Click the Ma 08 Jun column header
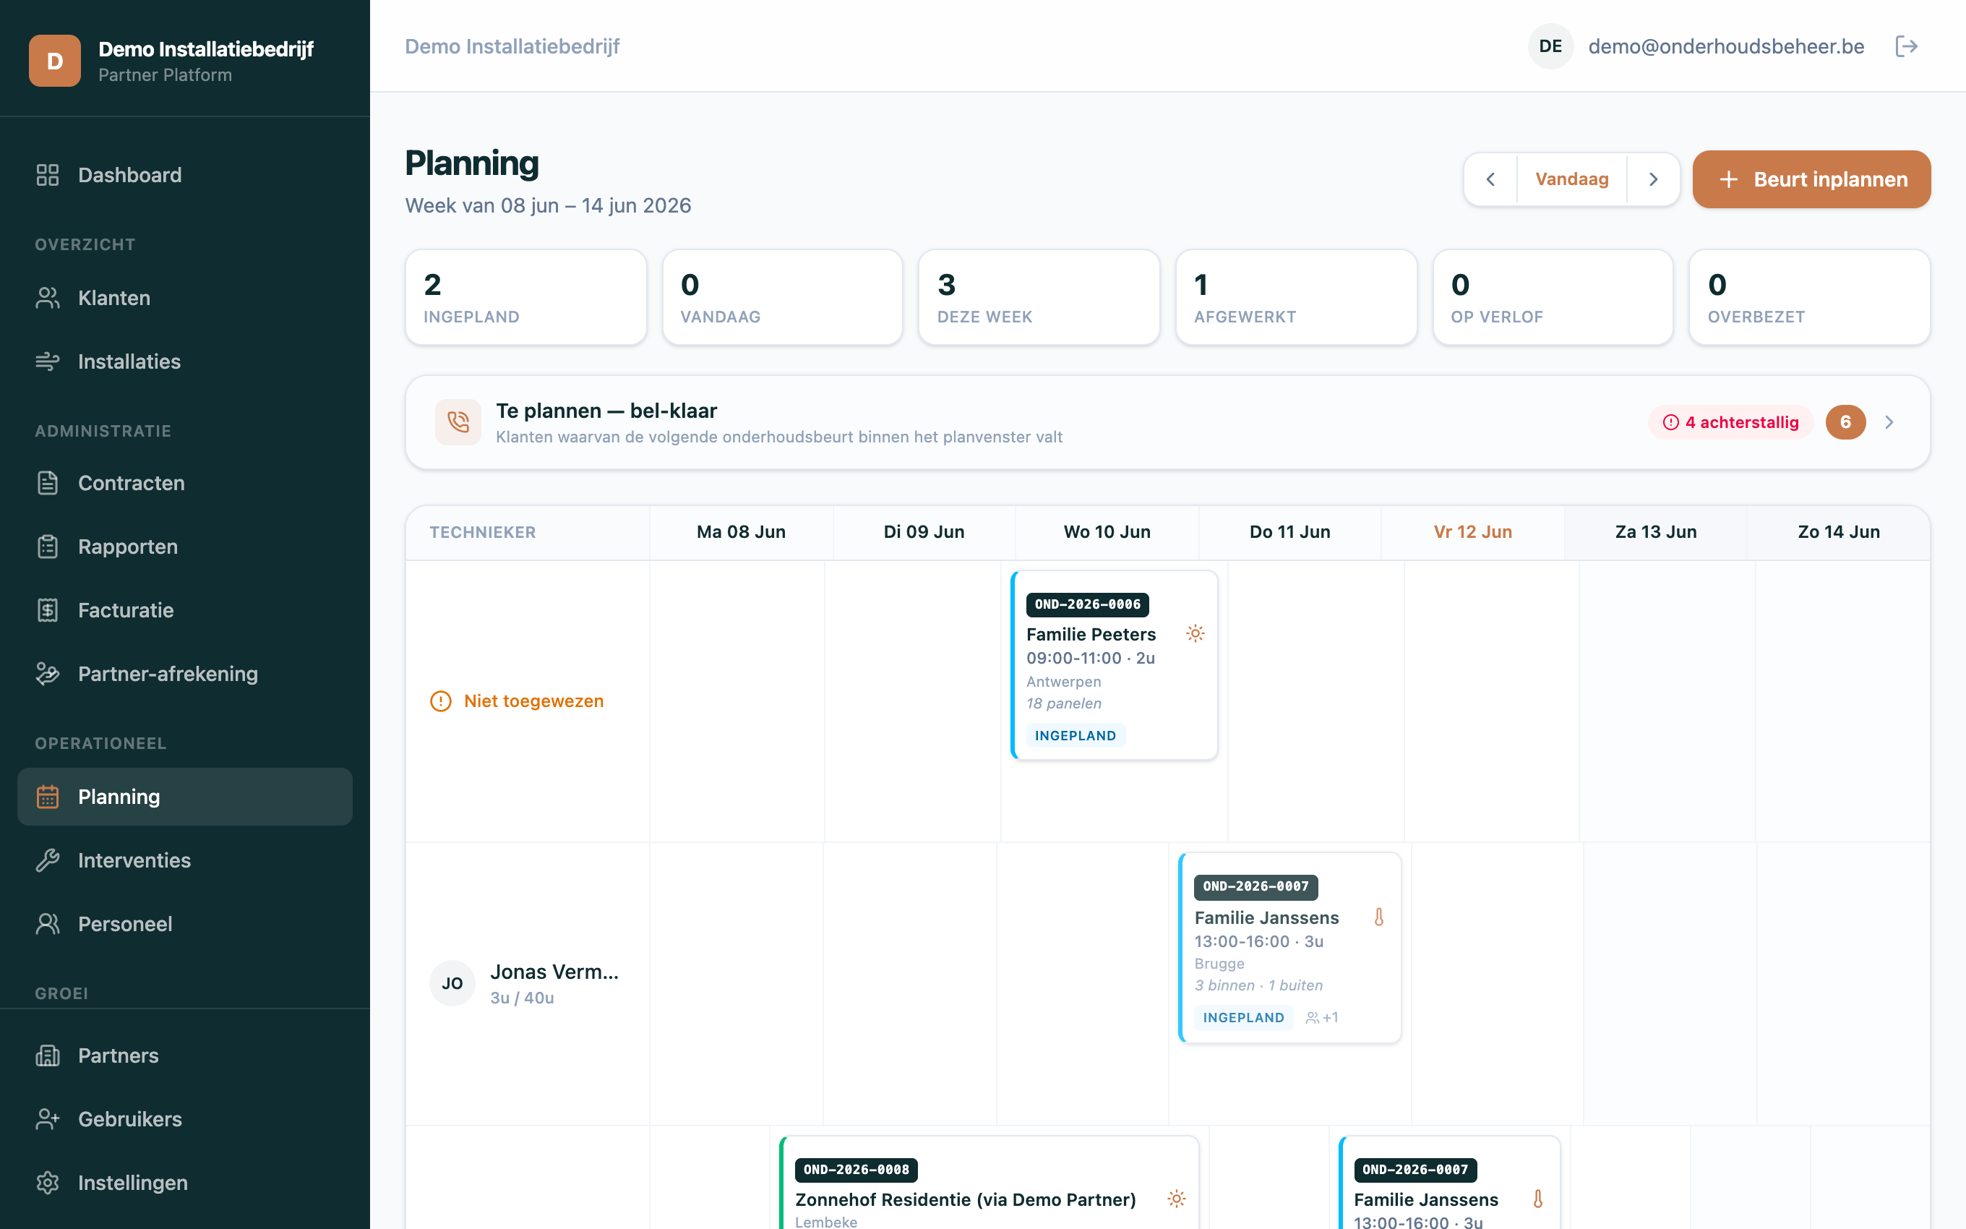 (741, 532)
